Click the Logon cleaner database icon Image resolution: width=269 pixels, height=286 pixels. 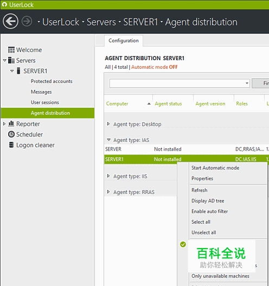(x=11, y=145)
